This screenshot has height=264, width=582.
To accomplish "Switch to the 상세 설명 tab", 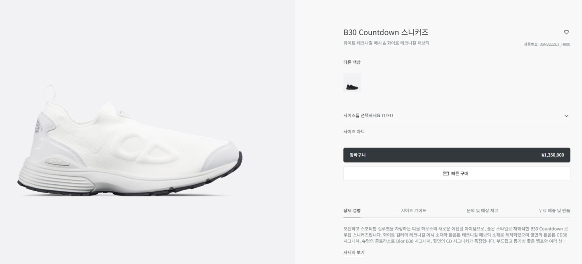I will click(352, 210).
